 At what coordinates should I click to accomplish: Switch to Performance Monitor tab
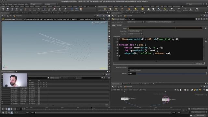tap(136, 13)
